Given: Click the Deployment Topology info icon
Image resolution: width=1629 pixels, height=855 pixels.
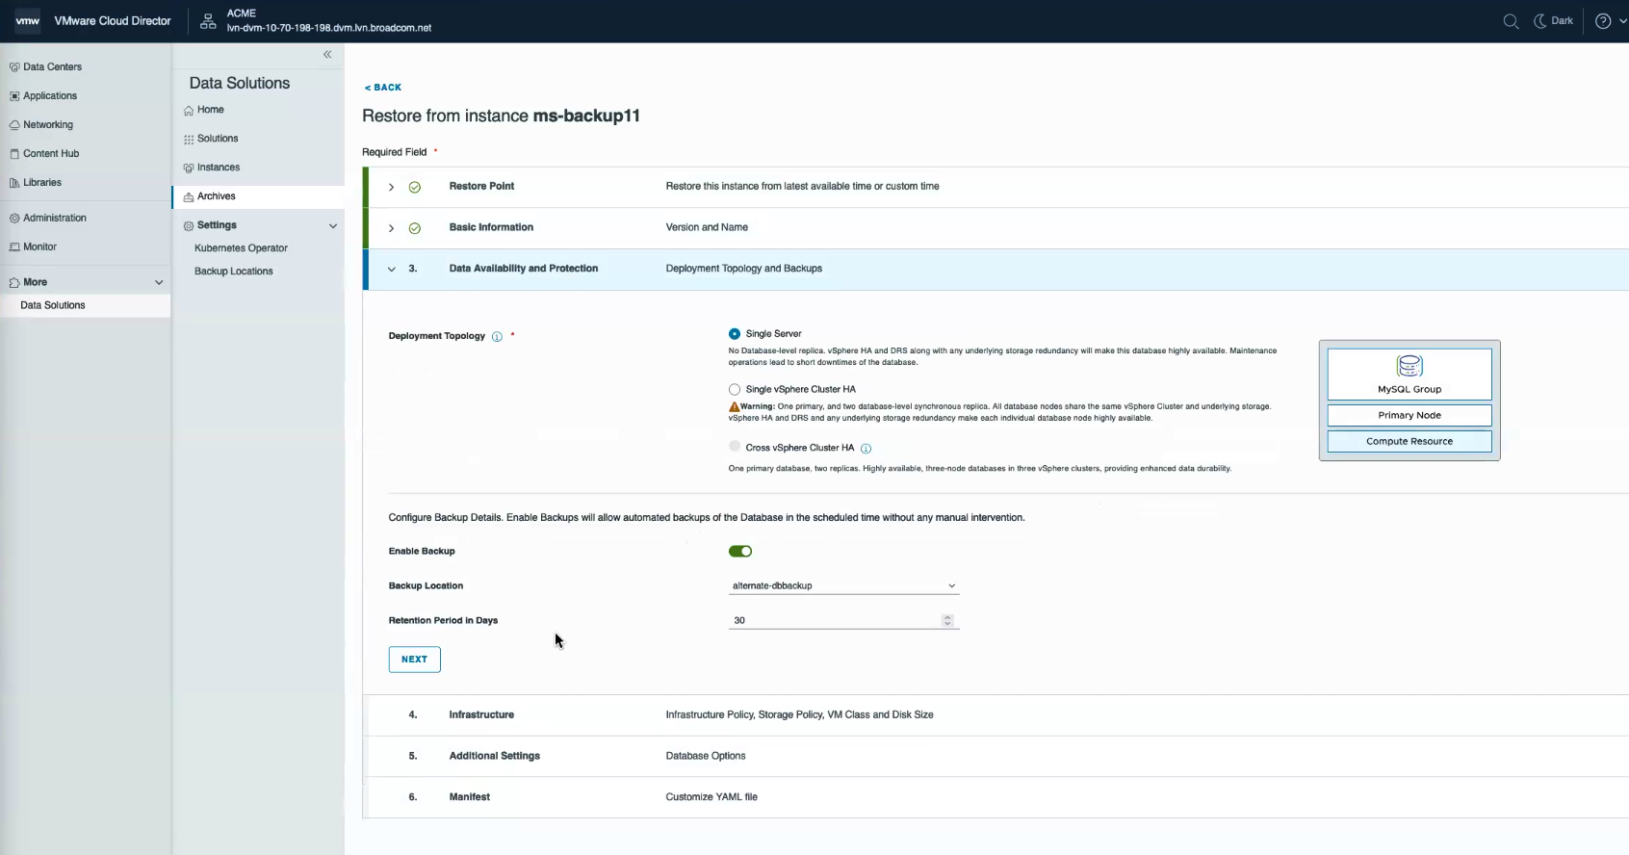Looking at the screenshot, I should coord(497,337).
